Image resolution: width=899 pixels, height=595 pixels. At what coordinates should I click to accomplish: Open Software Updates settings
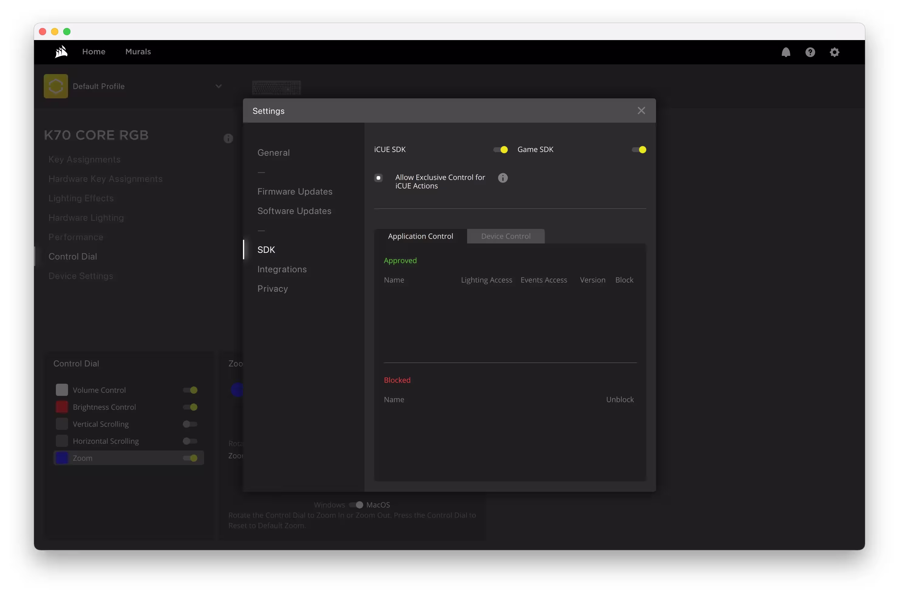click(294, 211)
